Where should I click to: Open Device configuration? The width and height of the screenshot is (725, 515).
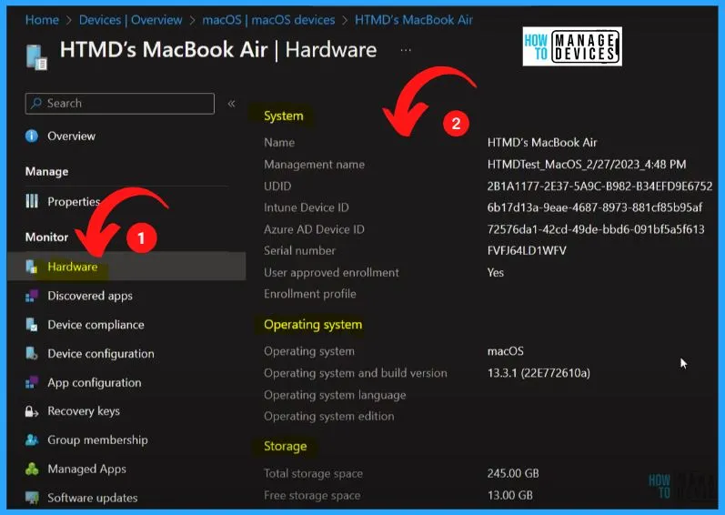tap(101, 354)
